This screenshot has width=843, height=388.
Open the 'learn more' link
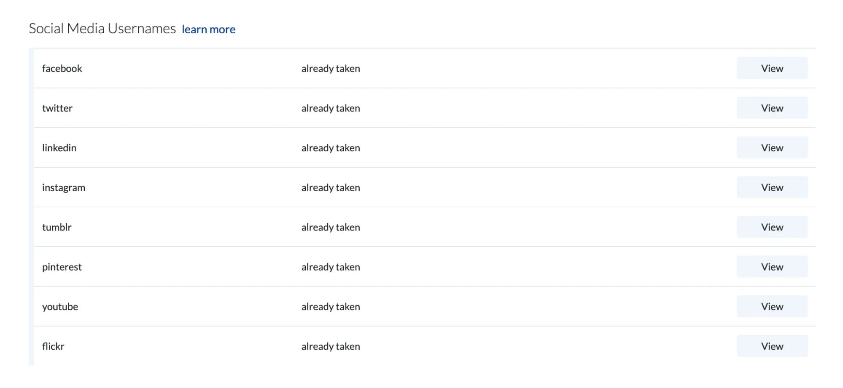(x=208, y=29)
